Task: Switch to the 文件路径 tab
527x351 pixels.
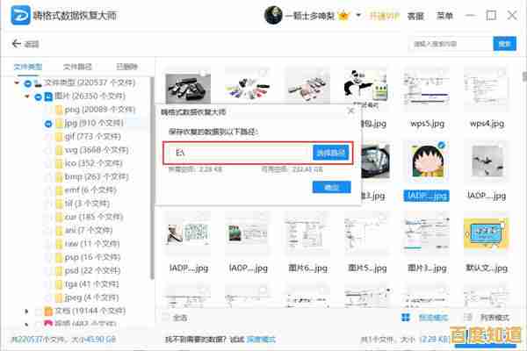Action: [x=76, y=67]
